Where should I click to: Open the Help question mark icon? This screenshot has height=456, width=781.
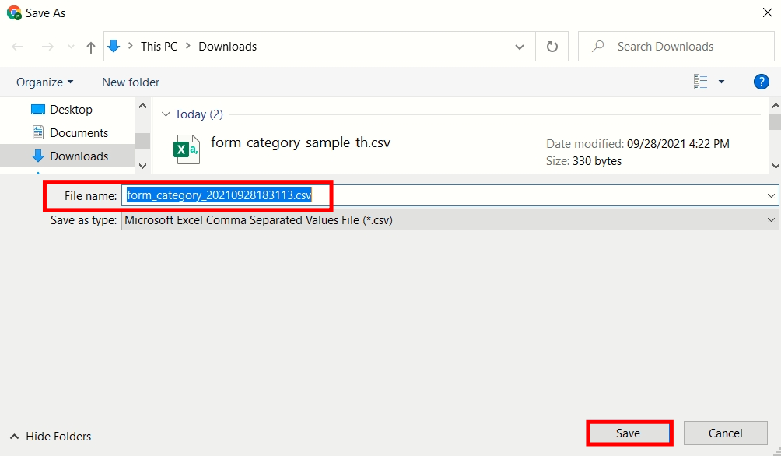(x=762, y=82)
